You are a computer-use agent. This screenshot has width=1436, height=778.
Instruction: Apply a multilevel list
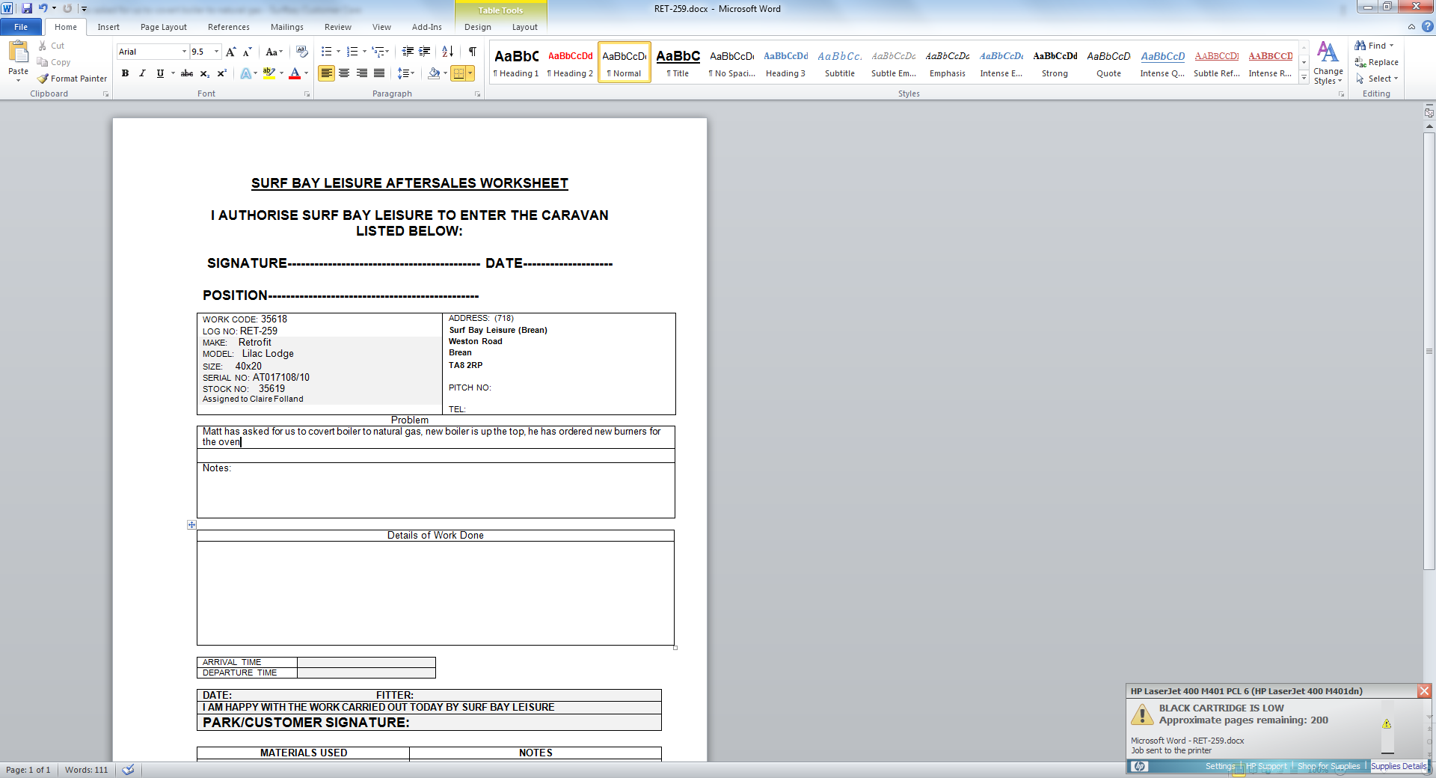click(x=378, y=52)
